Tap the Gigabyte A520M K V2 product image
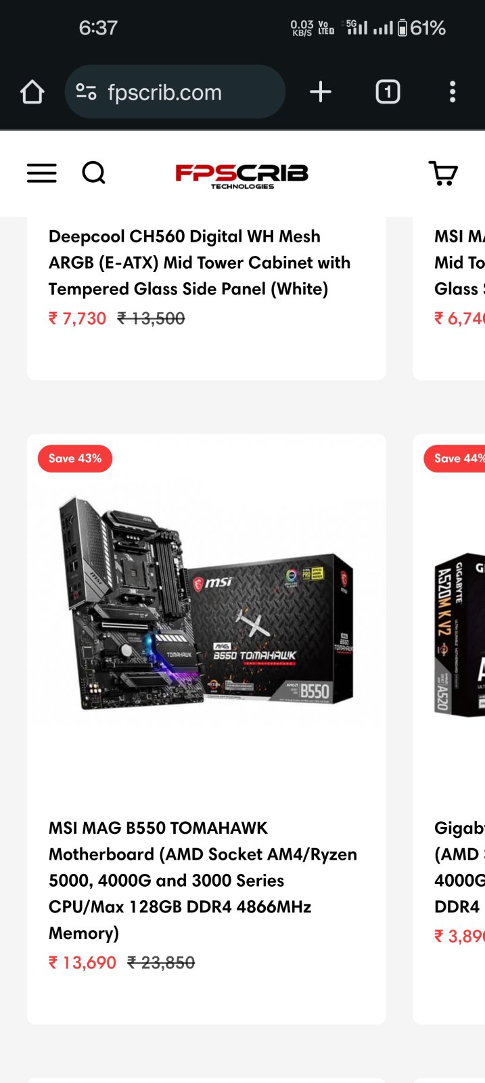The height and width of the screenshot is (1083, 485). coord(460,634)
